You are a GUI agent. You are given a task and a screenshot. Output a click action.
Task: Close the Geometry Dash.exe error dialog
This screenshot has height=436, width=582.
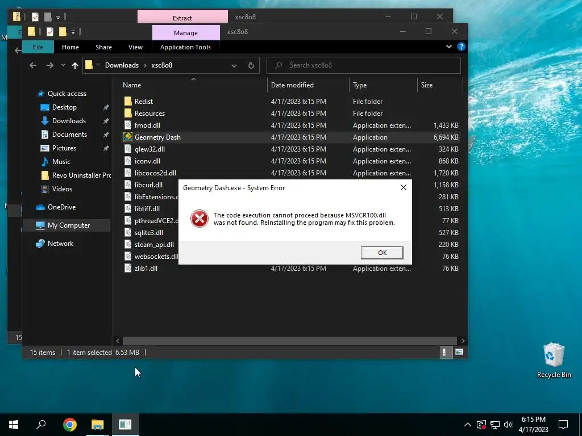click(404, 187)
